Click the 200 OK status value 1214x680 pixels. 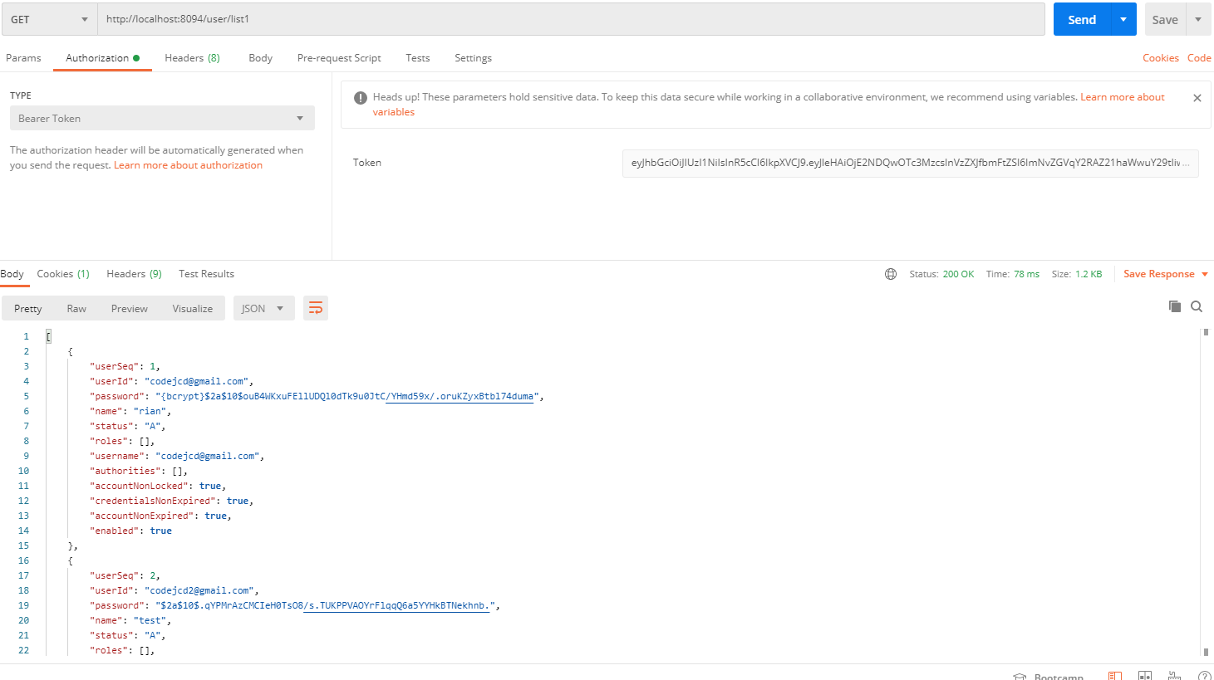coord(958,274)
